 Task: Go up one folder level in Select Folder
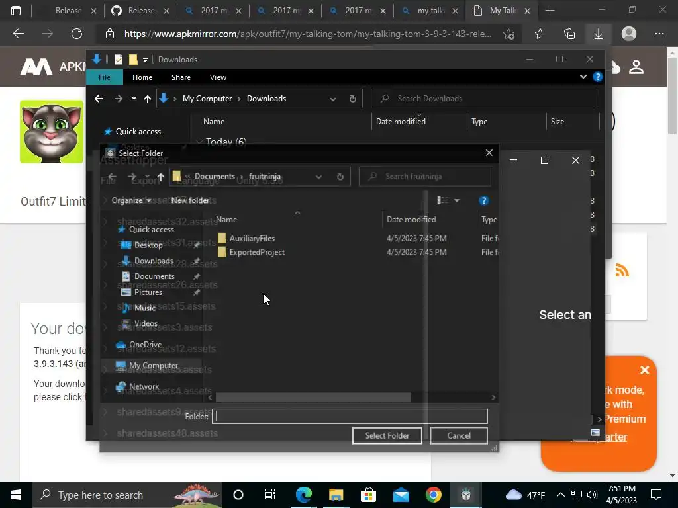(160, 177)
